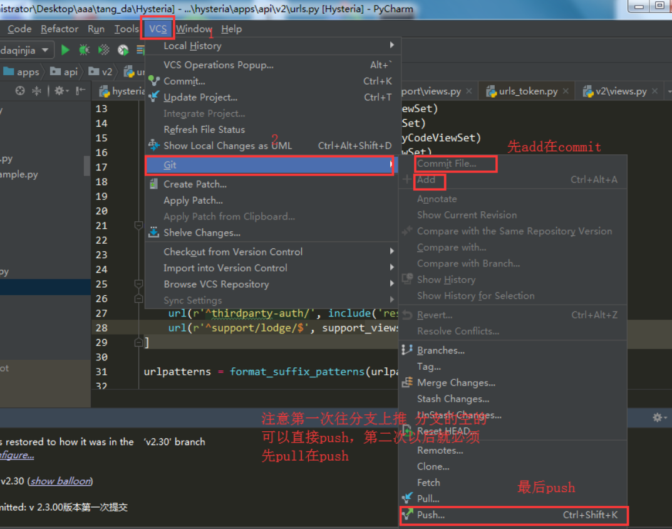This screenshot has width=672, height=529.
Task: Open the settings gear in the bottom panel
Action: point(658,417)
